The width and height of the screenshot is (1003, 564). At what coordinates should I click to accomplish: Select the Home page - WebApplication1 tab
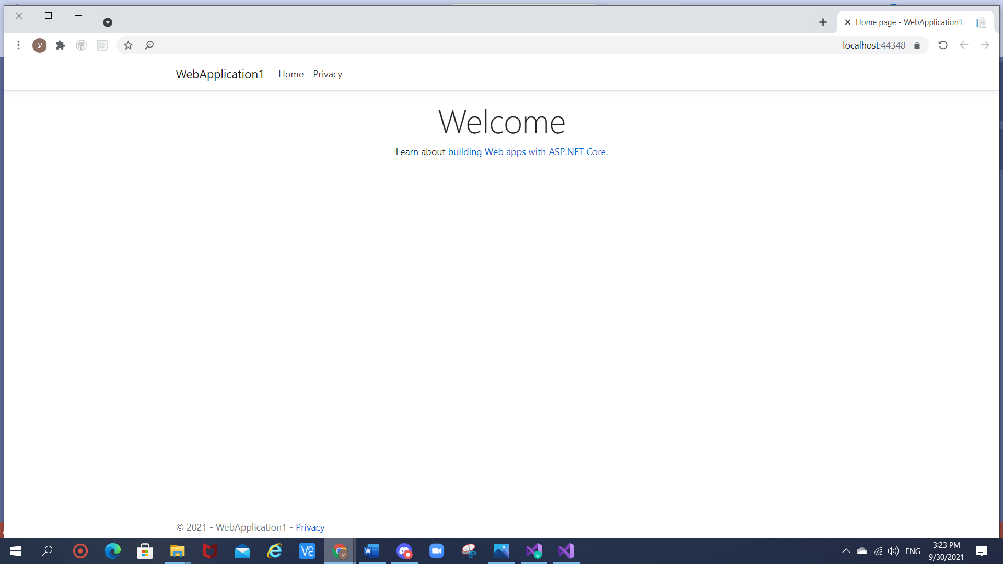pyautogui.click(x=915, y=22)
